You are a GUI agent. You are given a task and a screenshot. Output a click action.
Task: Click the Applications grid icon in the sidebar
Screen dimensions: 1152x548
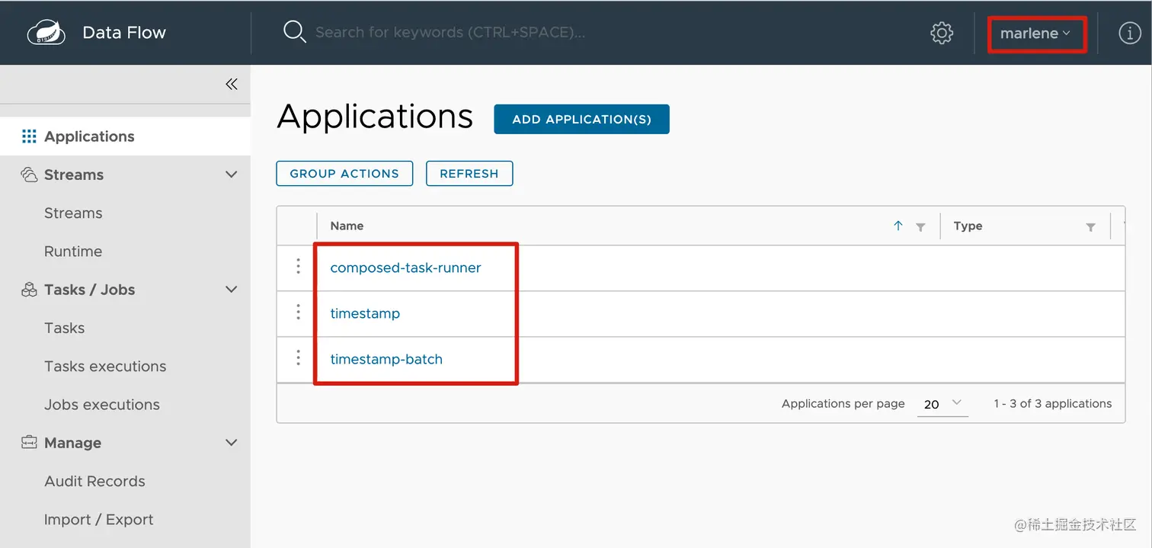coord(29,136)
